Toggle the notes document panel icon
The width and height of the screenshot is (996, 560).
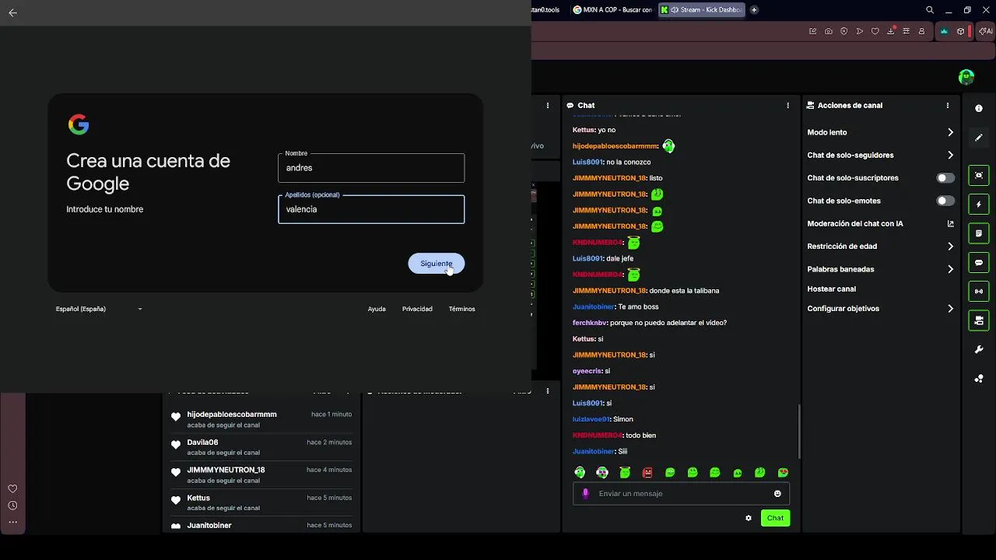click(979, 233)
